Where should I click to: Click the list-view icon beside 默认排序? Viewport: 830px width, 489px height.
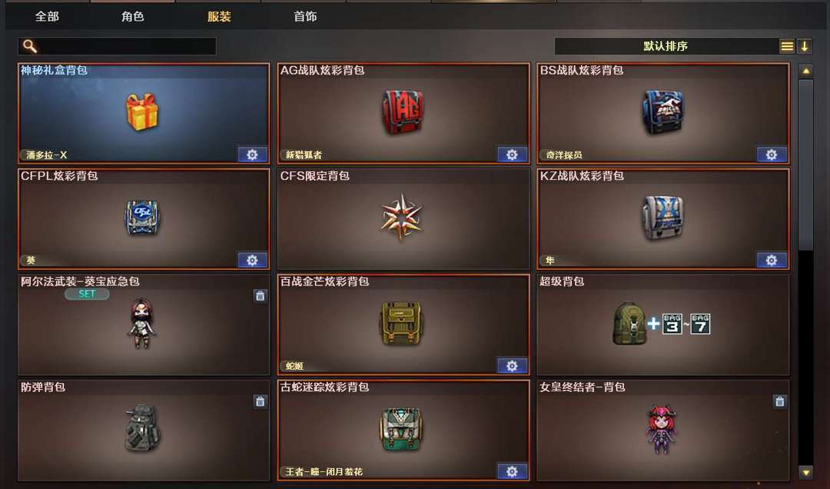(x=787, y=46)
